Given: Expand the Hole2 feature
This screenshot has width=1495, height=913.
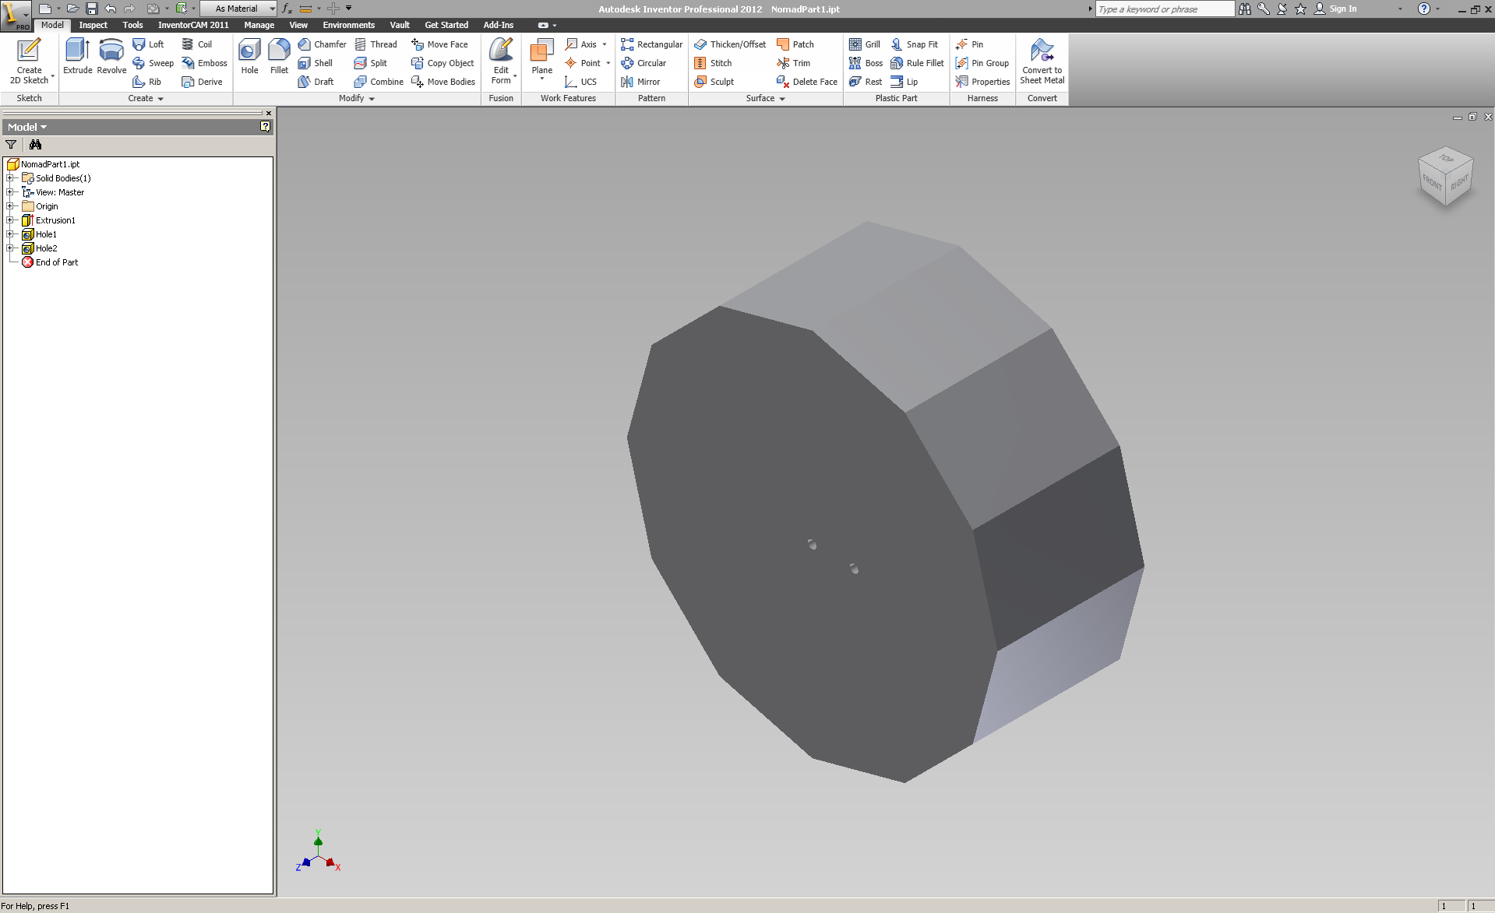Looking at the screenshot, I should 10,248.
